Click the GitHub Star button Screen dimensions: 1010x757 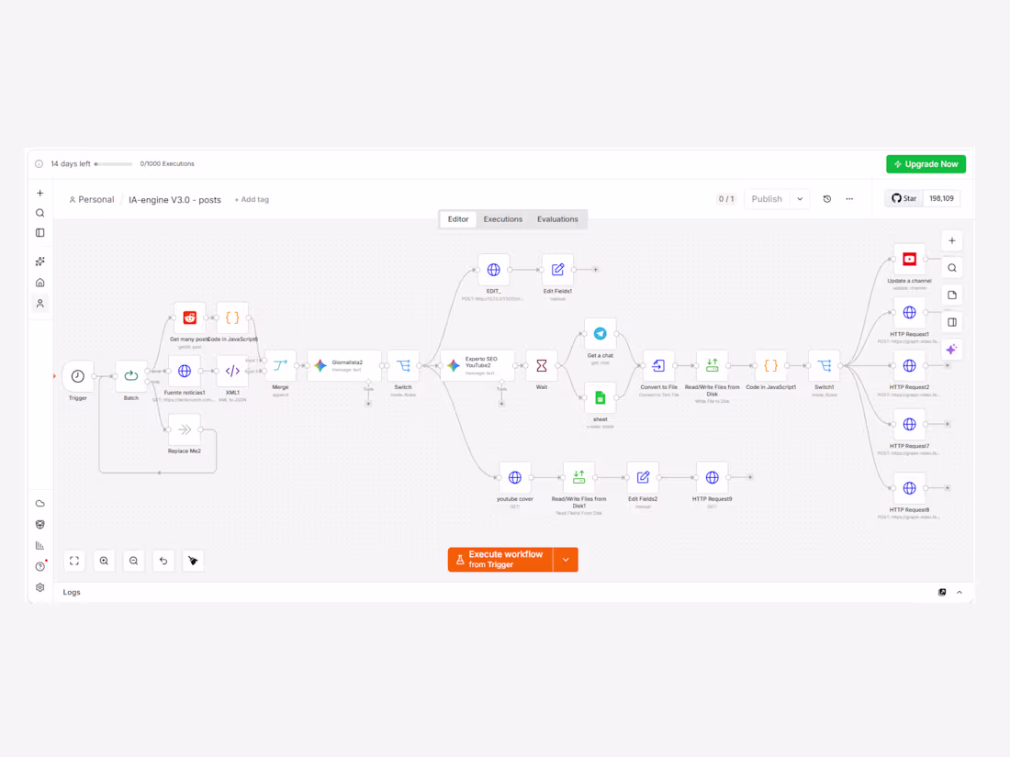tap(904, 198)
